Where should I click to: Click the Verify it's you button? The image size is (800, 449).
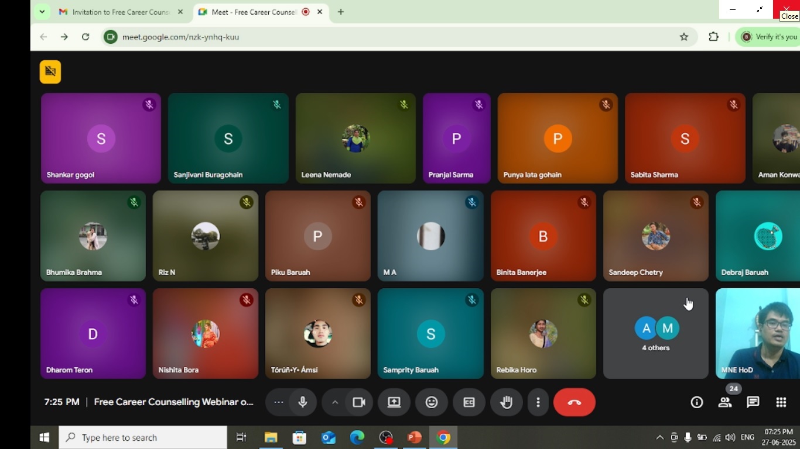pos(769,37)
